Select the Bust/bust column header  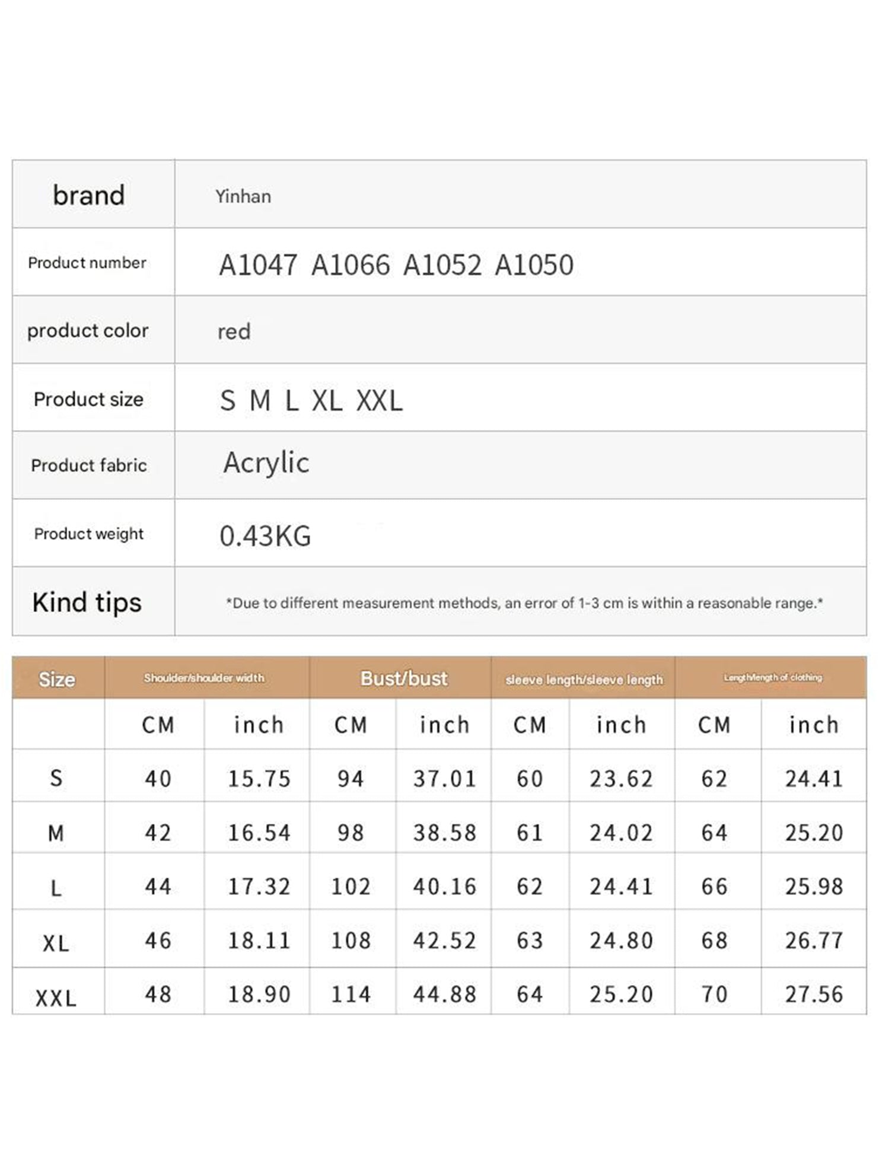point(404,678)
